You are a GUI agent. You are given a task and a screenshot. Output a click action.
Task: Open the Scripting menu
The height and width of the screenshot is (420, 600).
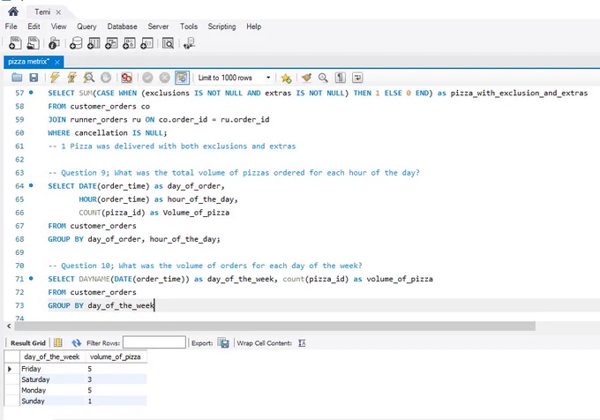pyautogui.click(x=221, y=26)
